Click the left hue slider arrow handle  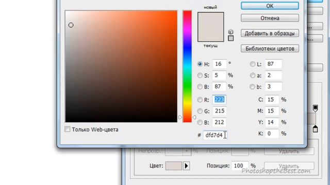(x=180, y=117)
